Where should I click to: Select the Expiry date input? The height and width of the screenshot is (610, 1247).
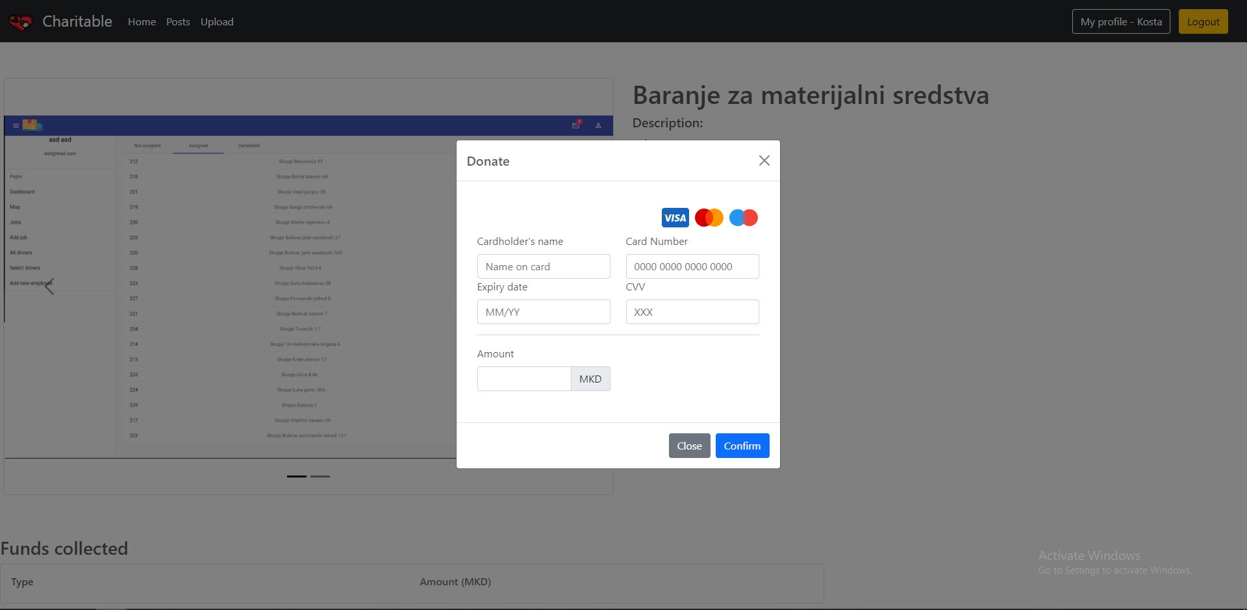(x=543, y=312)
